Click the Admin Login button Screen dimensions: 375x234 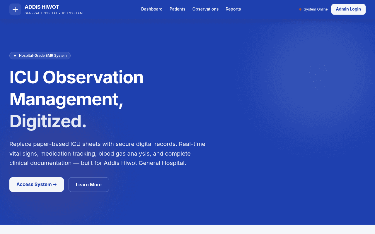348,9
